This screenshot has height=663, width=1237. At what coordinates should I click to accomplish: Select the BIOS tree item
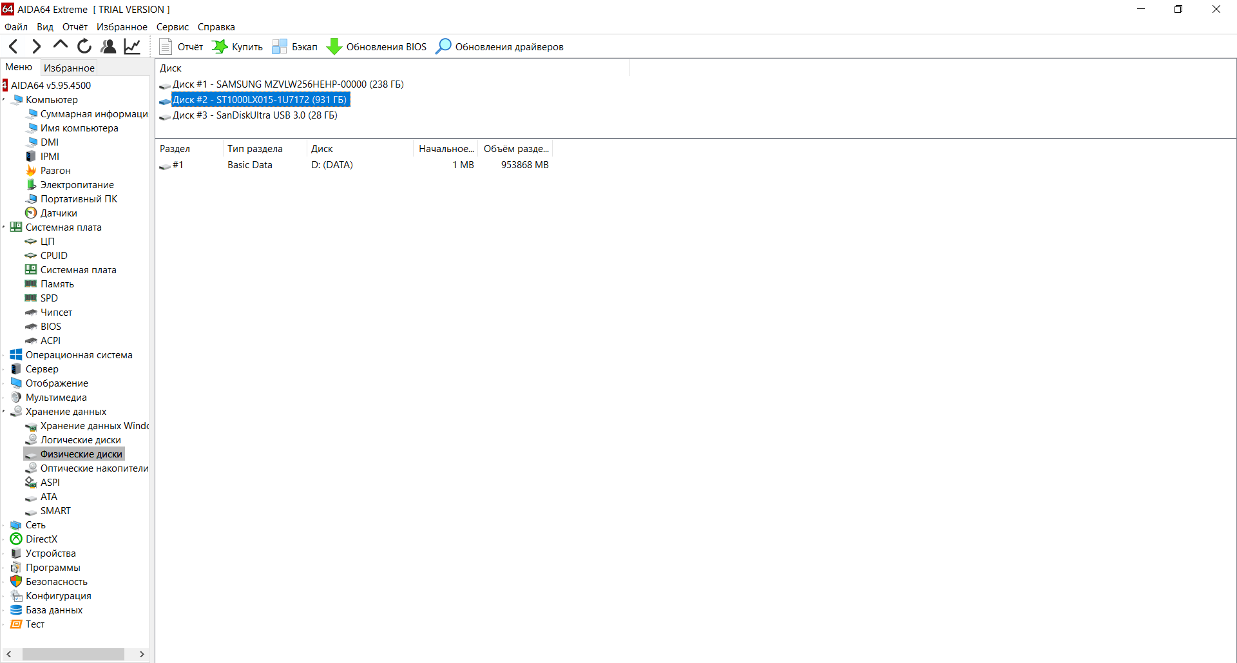[51, 327]
